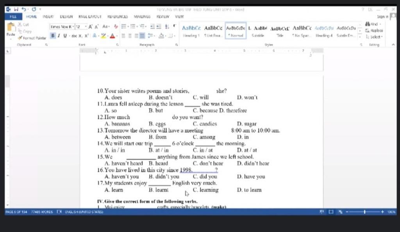This screenshot has width=400, height=232.
Task: Toggle Italic formatting
Action: pos(59,36)
